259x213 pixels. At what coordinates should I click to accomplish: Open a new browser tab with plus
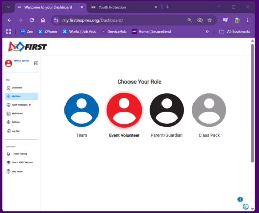coord(167,7)
